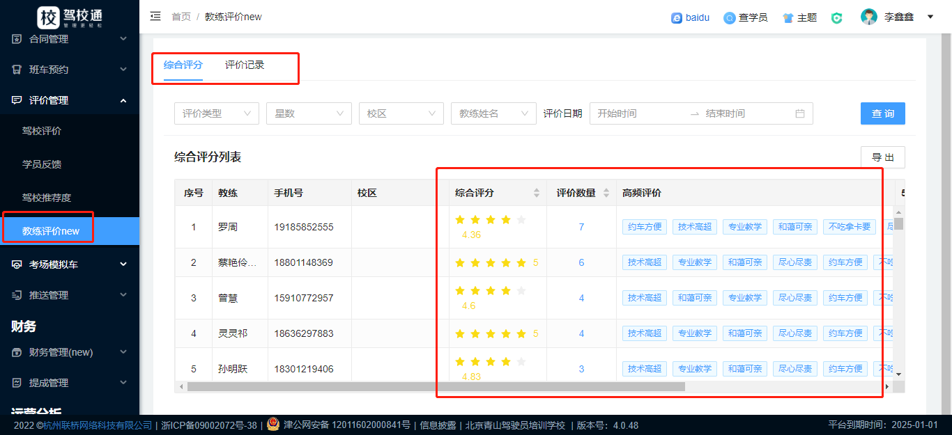Screen dimensions: 952x435
Task: Expand the 推送管理 menu
Action: tap(123, 295)
